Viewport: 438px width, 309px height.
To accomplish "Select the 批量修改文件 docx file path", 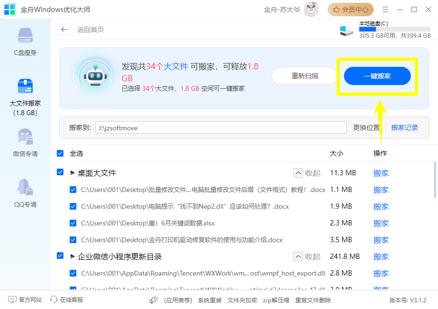I will tap(203, 190).
